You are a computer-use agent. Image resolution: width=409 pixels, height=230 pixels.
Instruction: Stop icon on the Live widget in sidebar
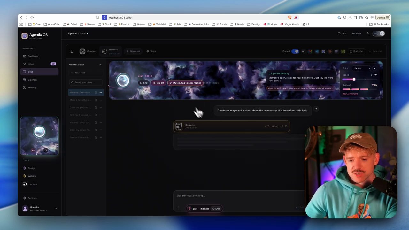(45, 150)
